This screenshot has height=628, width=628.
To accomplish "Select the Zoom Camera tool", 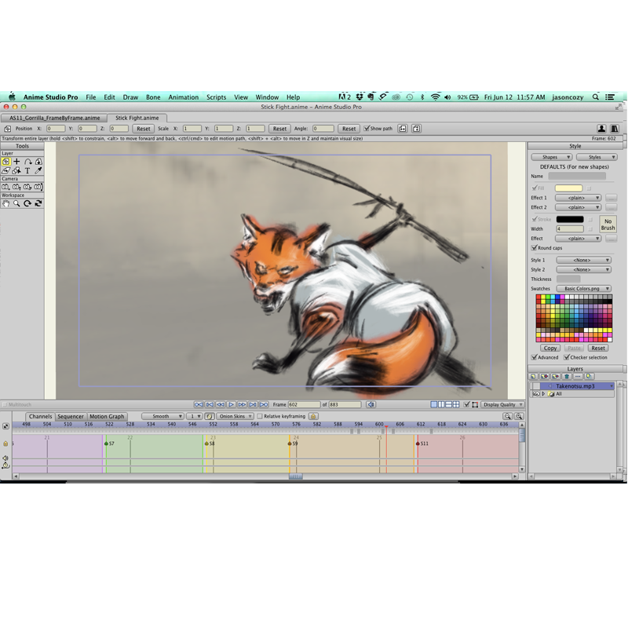I will tap(16, 187).
